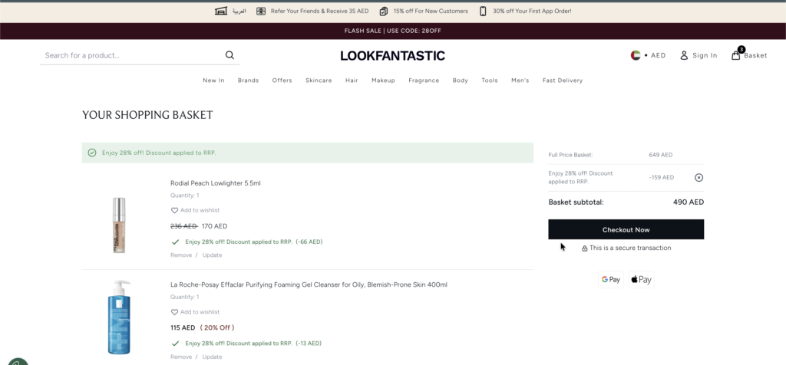Remove the 28% off discount code
Viewport: 786px width, 365px height.
698,177
